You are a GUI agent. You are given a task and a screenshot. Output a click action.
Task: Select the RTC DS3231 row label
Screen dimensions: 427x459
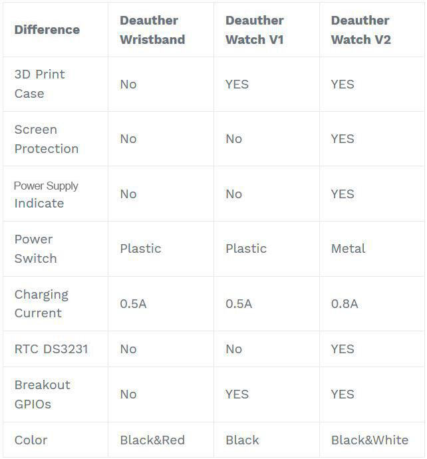click(x=51, y=349)
